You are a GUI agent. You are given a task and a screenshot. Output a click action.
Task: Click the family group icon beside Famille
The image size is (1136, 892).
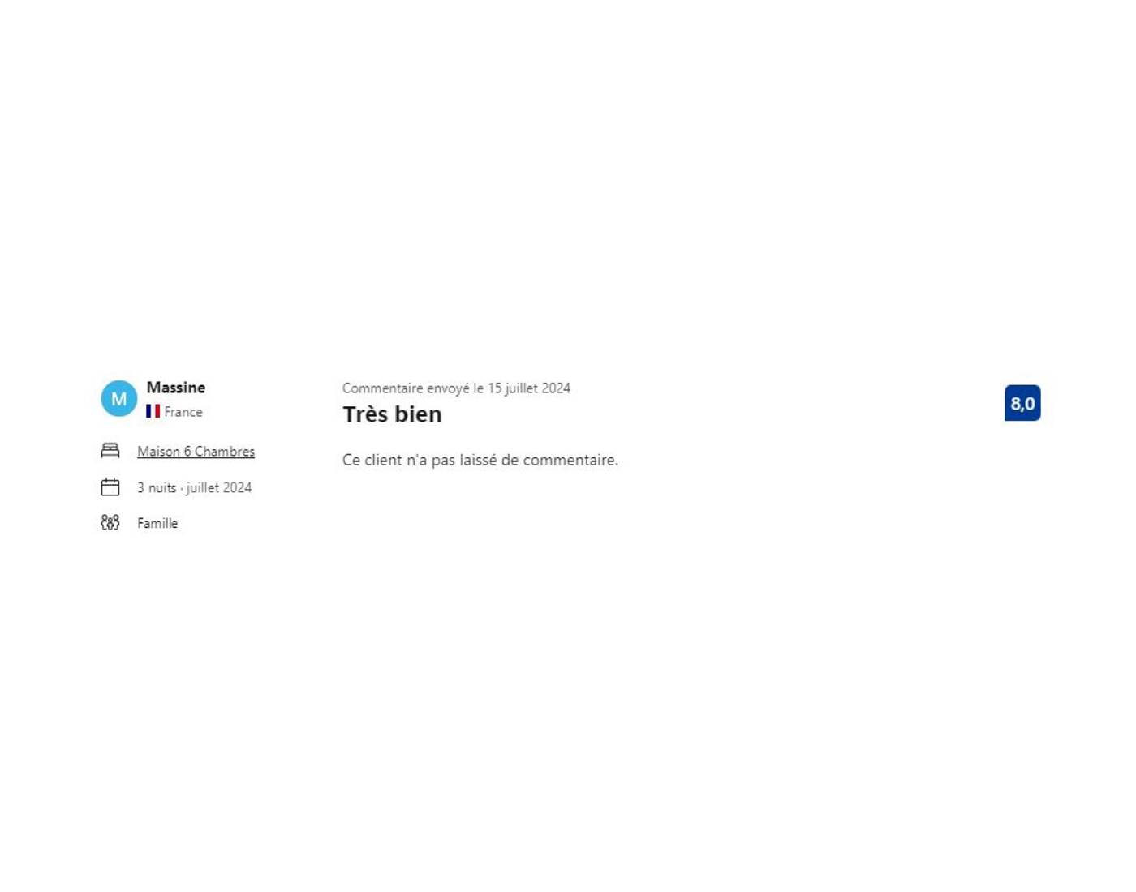(x=110, y=523)
